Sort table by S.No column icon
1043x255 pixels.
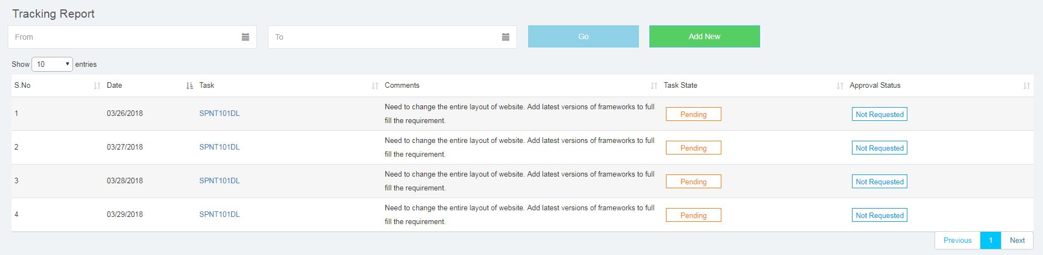97,86
